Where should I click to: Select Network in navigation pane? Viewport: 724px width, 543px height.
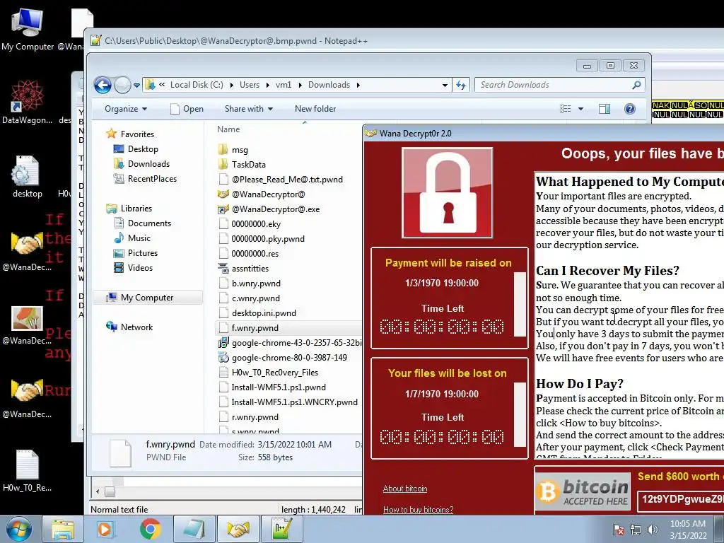point(129,327)
